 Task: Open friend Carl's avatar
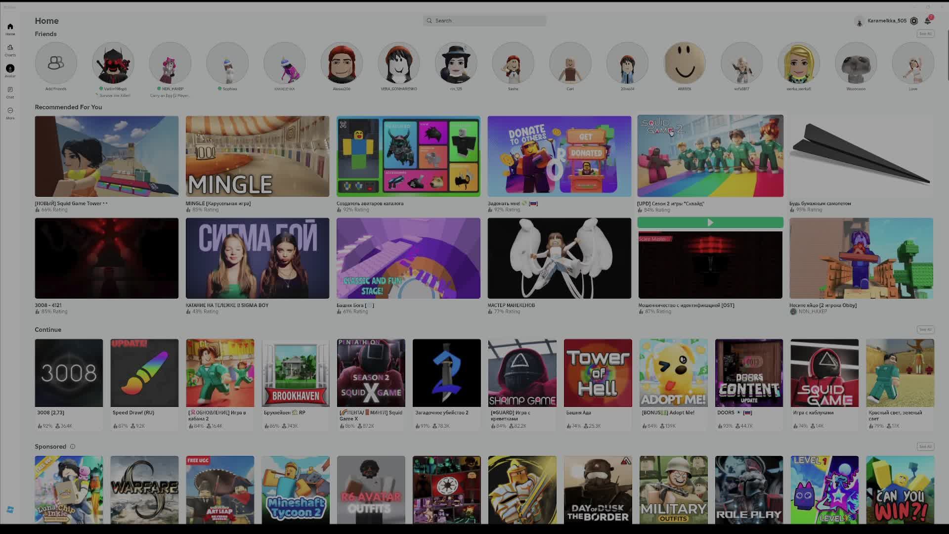click(570, 63)
